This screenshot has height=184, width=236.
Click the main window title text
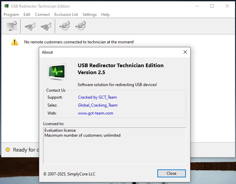click(x=40, y=6)
